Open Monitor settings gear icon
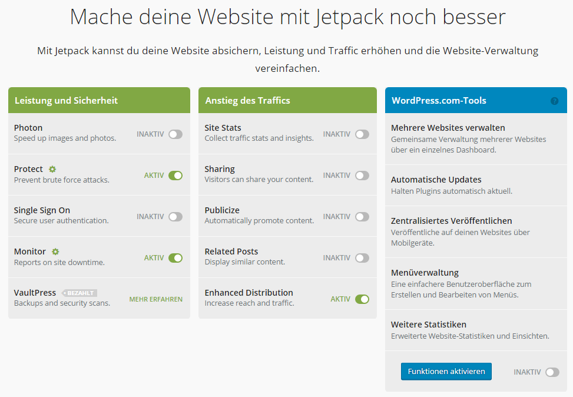The height and width of the screenshot is (397, 573). point(55,252)
